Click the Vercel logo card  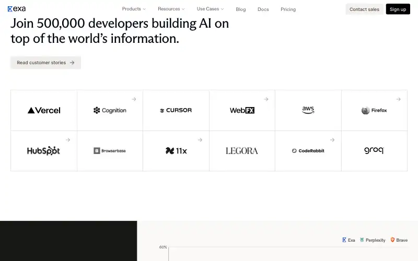44,110
